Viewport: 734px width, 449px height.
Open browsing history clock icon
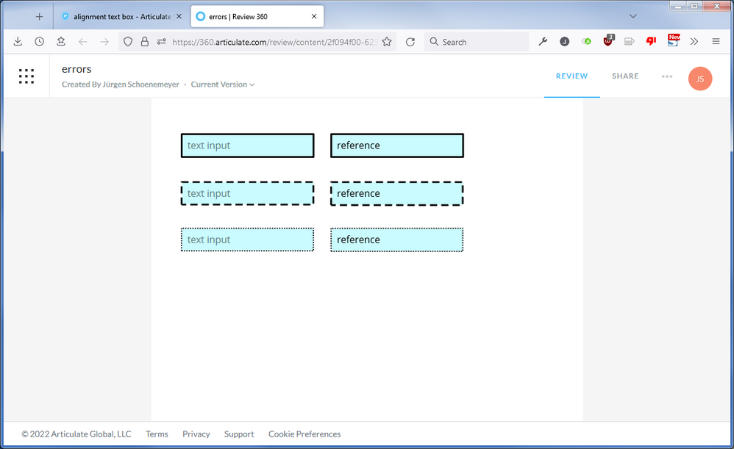coord(39,42)
